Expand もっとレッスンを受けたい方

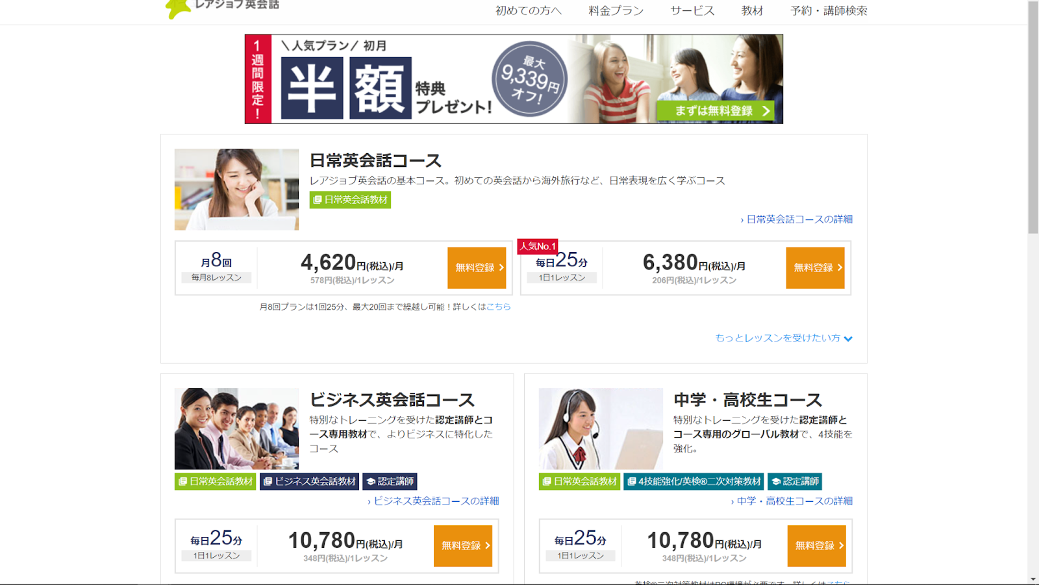(784, 338)
